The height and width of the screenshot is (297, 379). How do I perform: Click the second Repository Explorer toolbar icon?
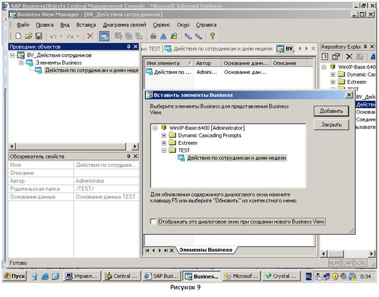click(x=336, y=56)
